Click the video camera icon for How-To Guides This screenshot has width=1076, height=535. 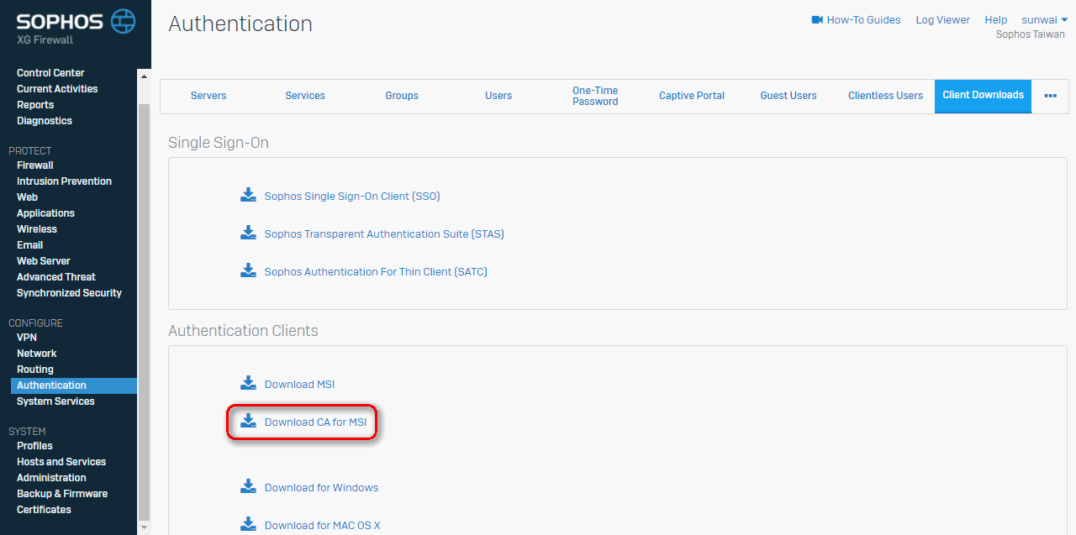(817, 20)
